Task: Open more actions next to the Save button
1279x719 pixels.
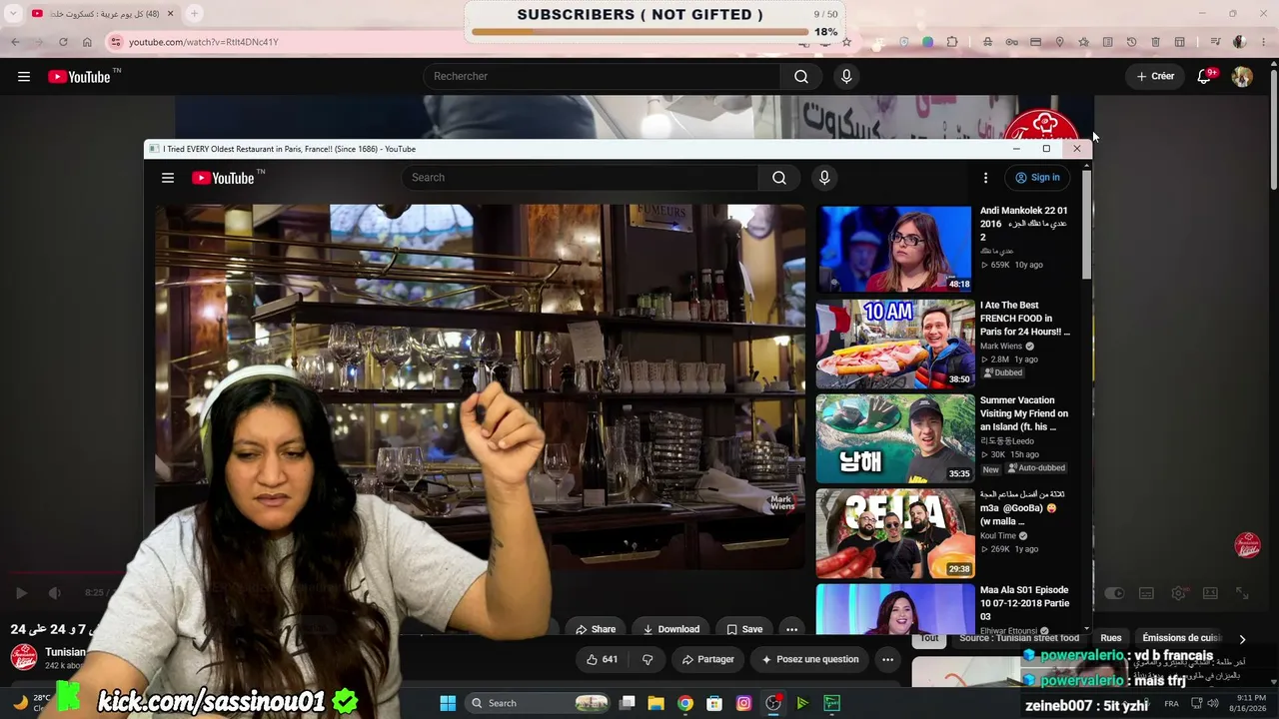Action: (791, 629)
